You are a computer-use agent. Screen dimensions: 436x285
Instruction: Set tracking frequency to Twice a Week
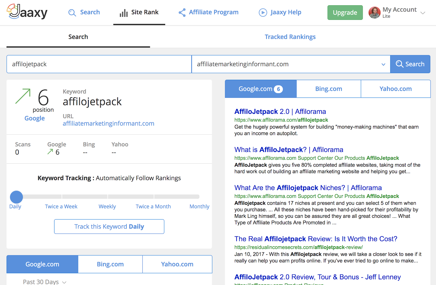(x=61, y=206)
